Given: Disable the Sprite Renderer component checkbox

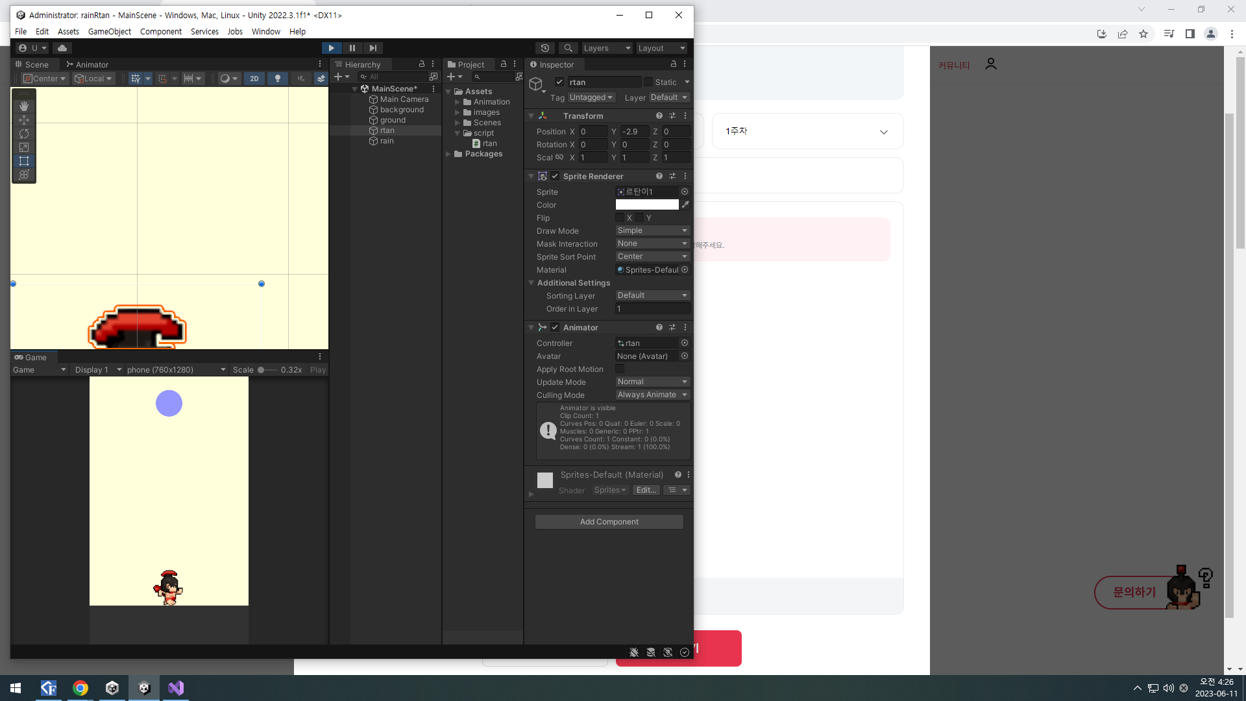Looking at the screenshot, I should (x=555, y=176).
